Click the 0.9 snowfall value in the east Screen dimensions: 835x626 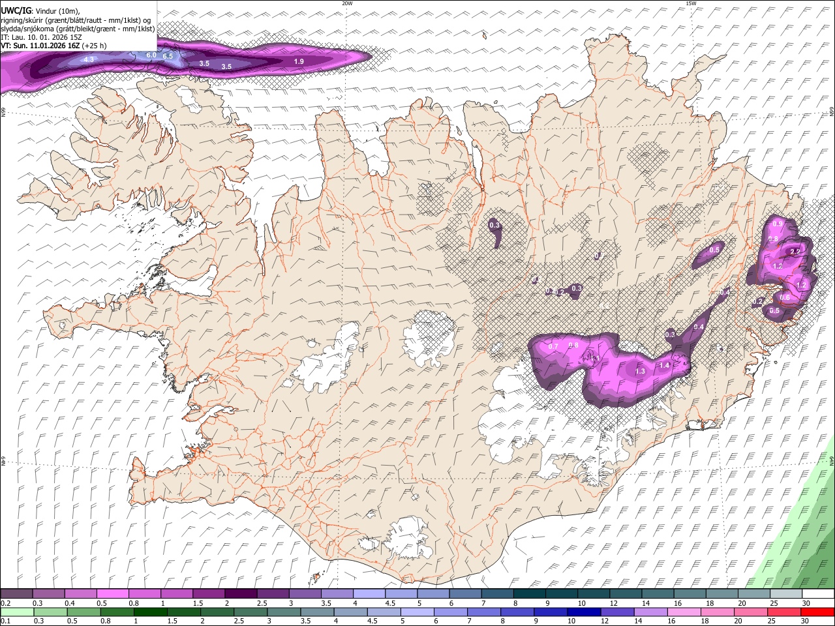coord(777,224)
